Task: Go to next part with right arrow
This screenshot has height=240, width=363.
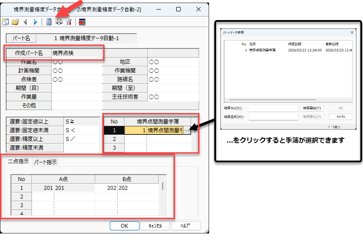Action: pyautogui.click(x=35, y=22)
